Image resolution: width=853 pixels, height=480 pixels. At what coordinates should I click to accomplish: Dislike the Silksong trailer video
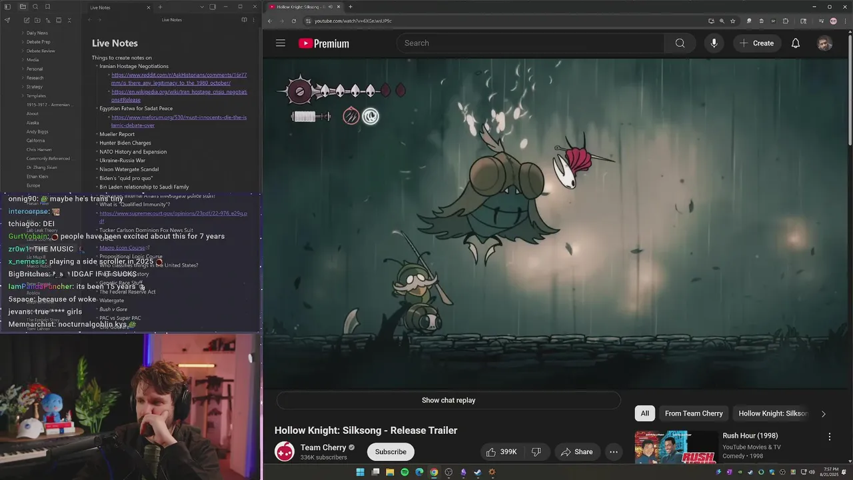coord(536,452)
